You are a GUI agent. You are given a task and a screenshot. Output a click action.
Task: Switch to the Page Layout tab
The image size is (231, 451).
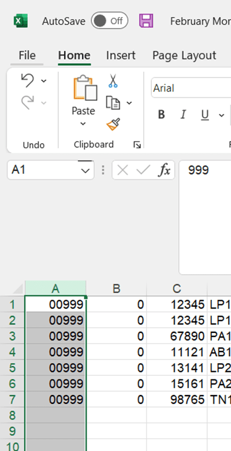coord(184,55)
